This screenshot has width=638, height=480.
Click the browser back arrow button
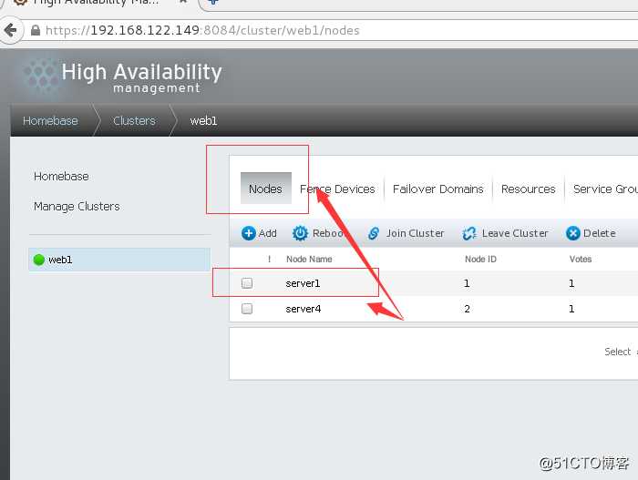coord(11,30)
